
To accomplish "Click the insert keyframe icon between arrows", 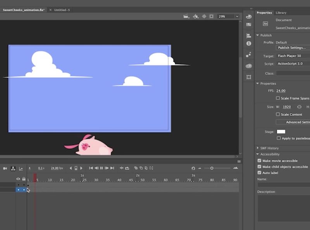I will pos(76,168).
